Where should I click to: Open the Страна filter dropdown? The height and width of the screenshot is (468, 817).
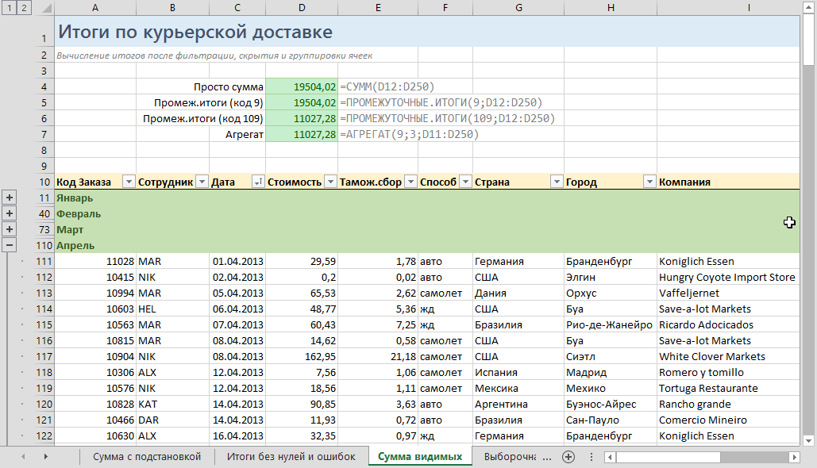point(557,182)
